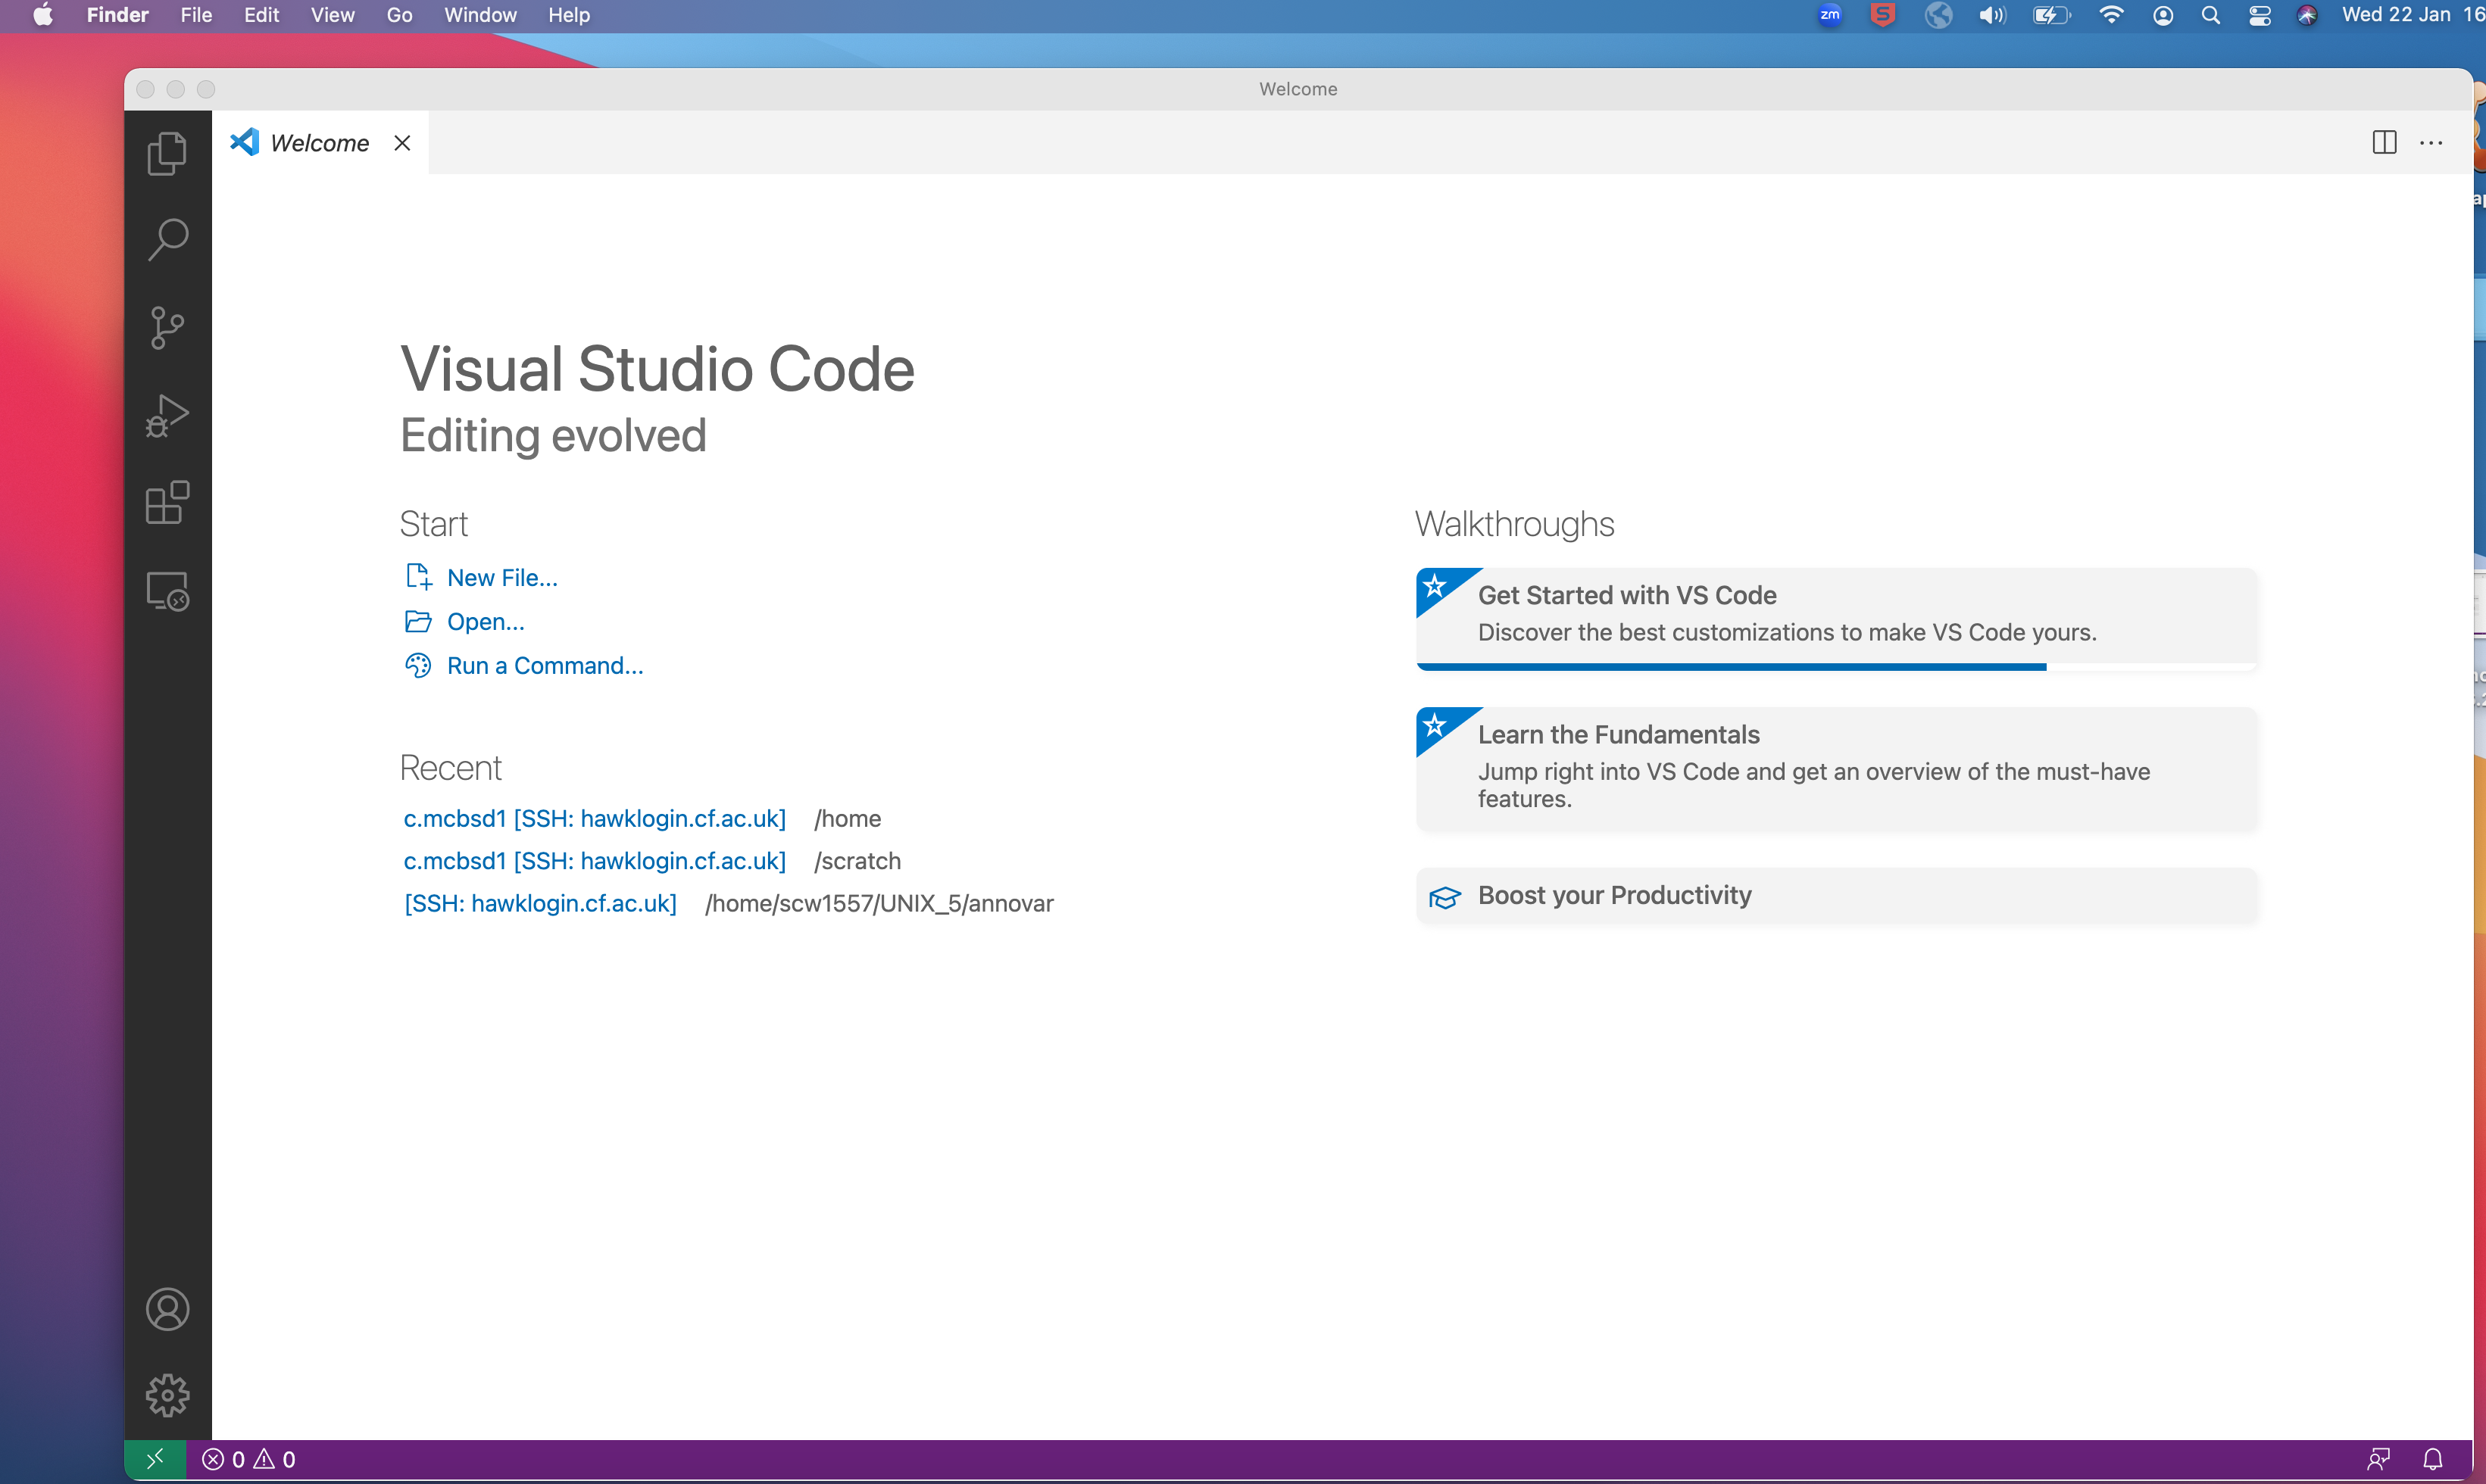Open the Finder menu

(117, 15)
